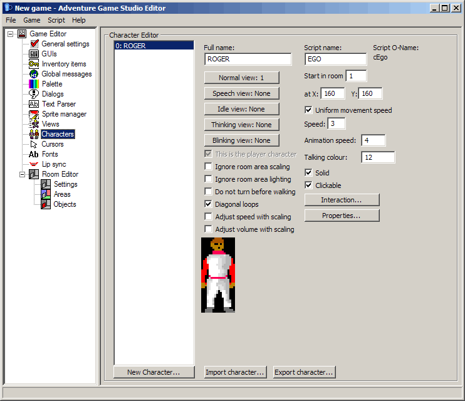Click the room Settings icon
Viewport: 465px width, 401px height.
click(46, 184)
